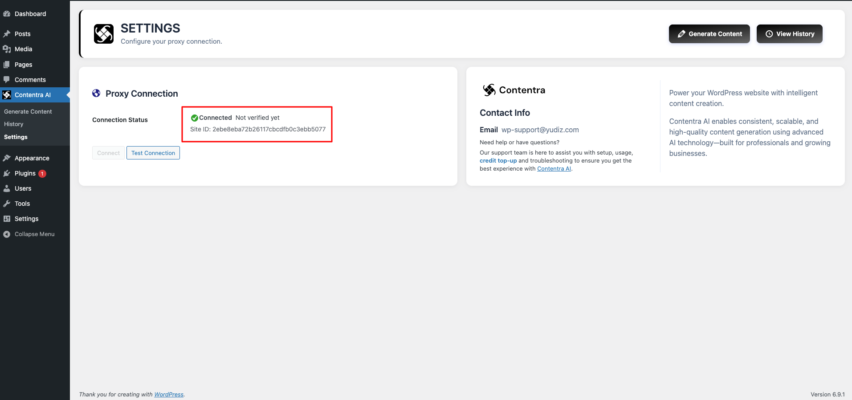Screen dimensions: 852x400
Task: Open the Plugins menu
Action: point(35,173)
